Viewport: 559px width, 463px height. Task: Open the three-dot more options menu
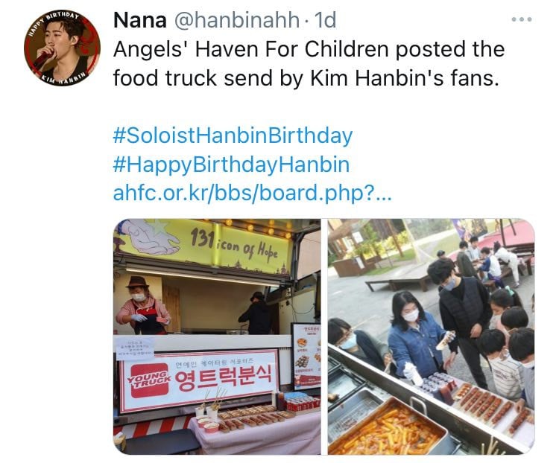tap(522, 19)
